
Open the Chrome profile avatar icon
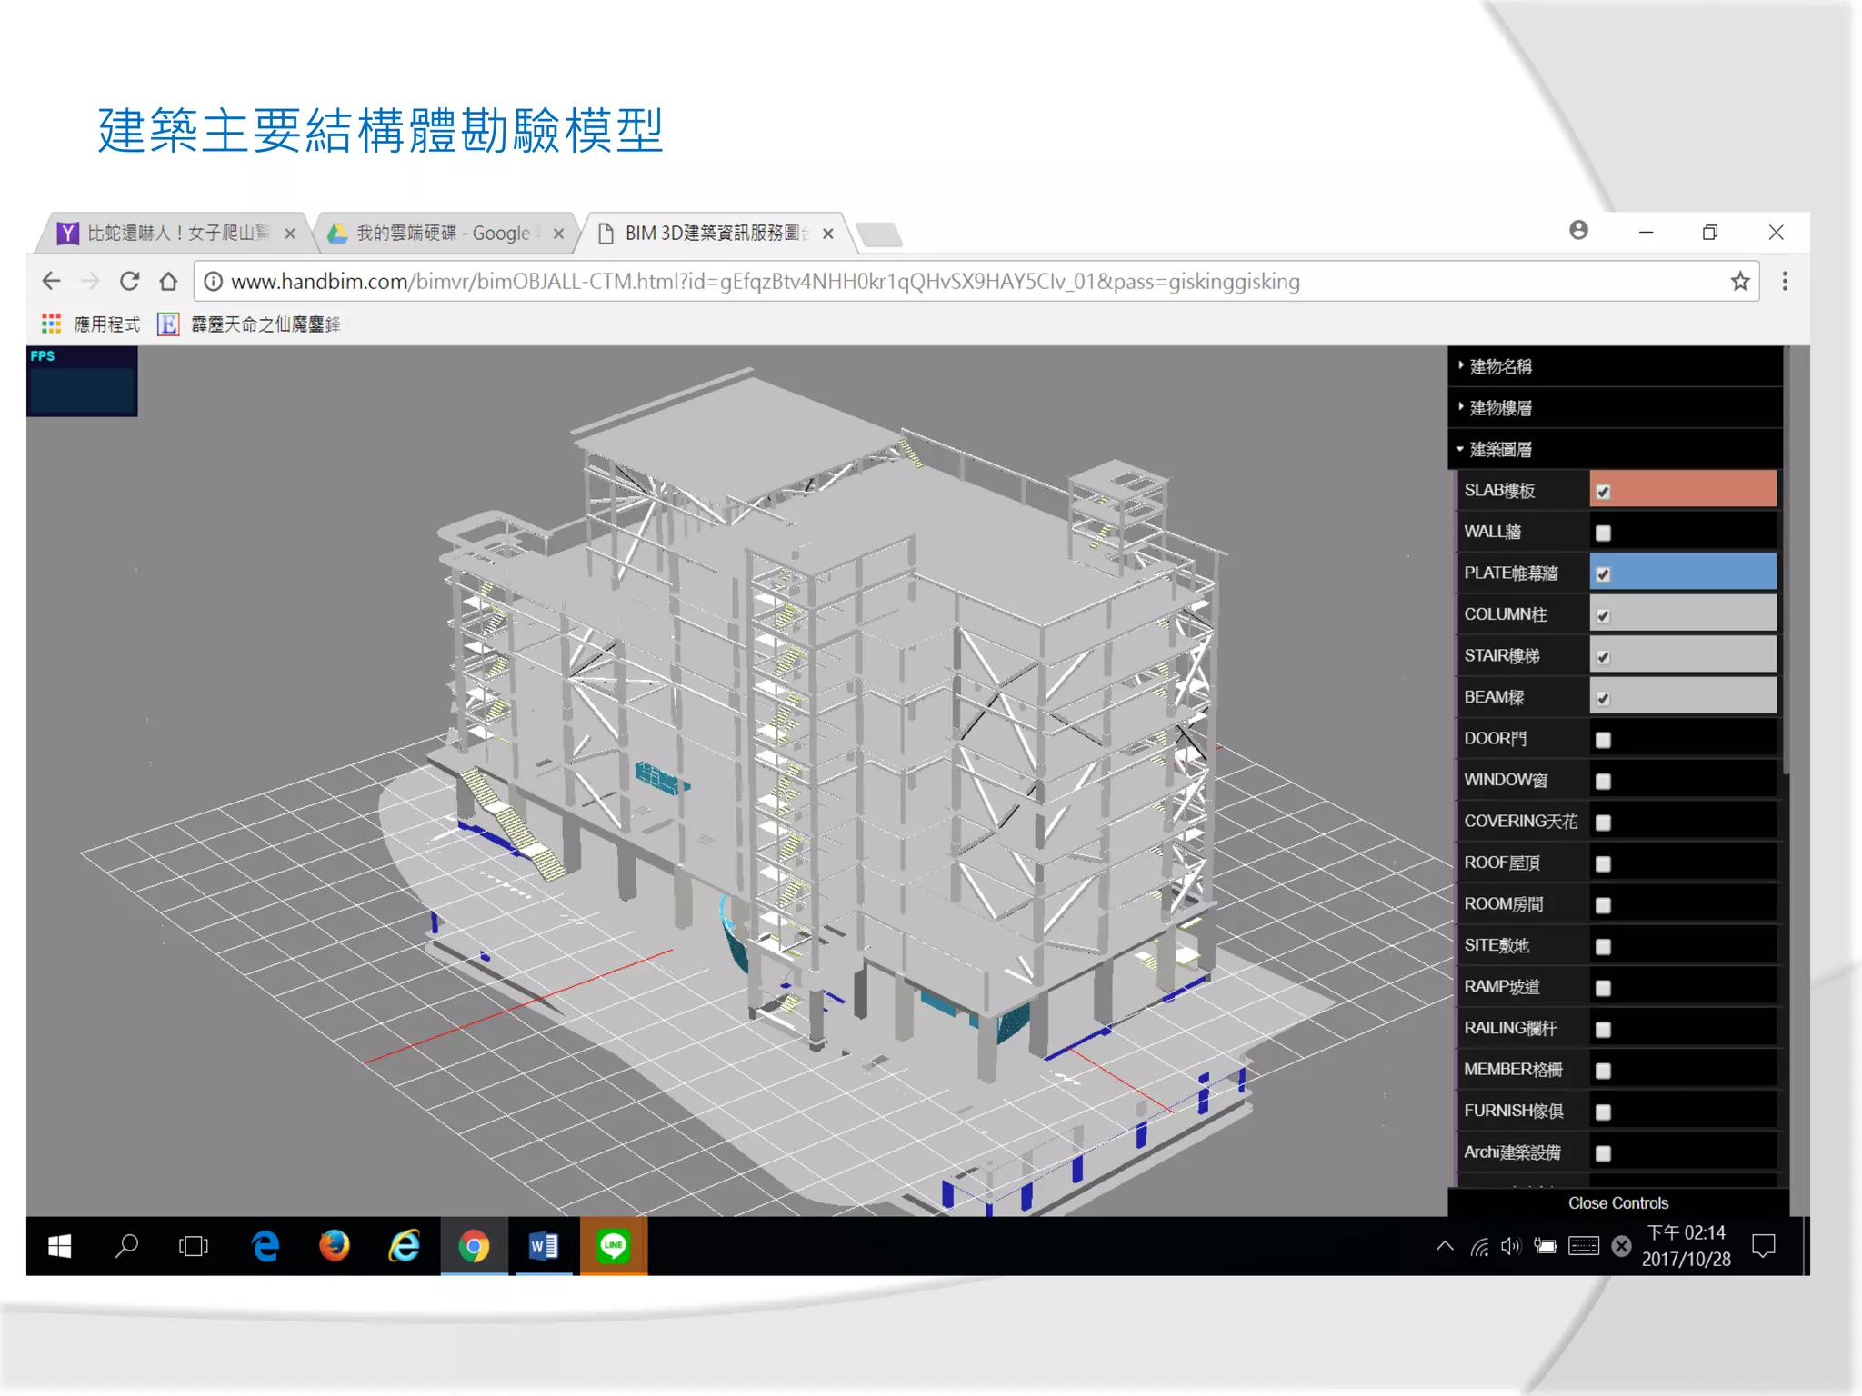pos(1579,231)
